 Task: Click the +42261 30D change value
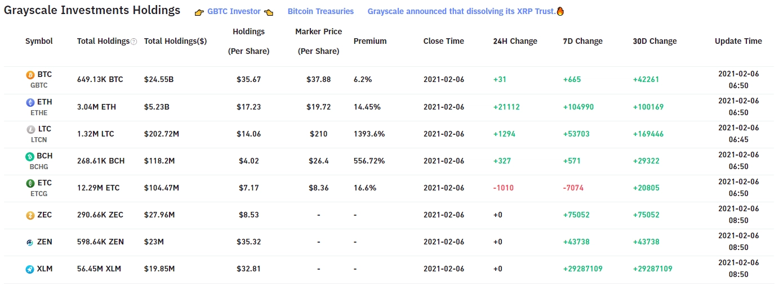[x=646, y=80]
